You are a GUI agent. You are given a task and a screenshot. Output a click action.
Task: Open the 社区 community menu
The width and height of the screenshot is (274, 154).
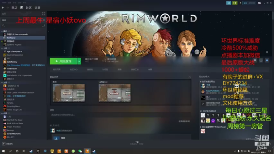point(29,8)
